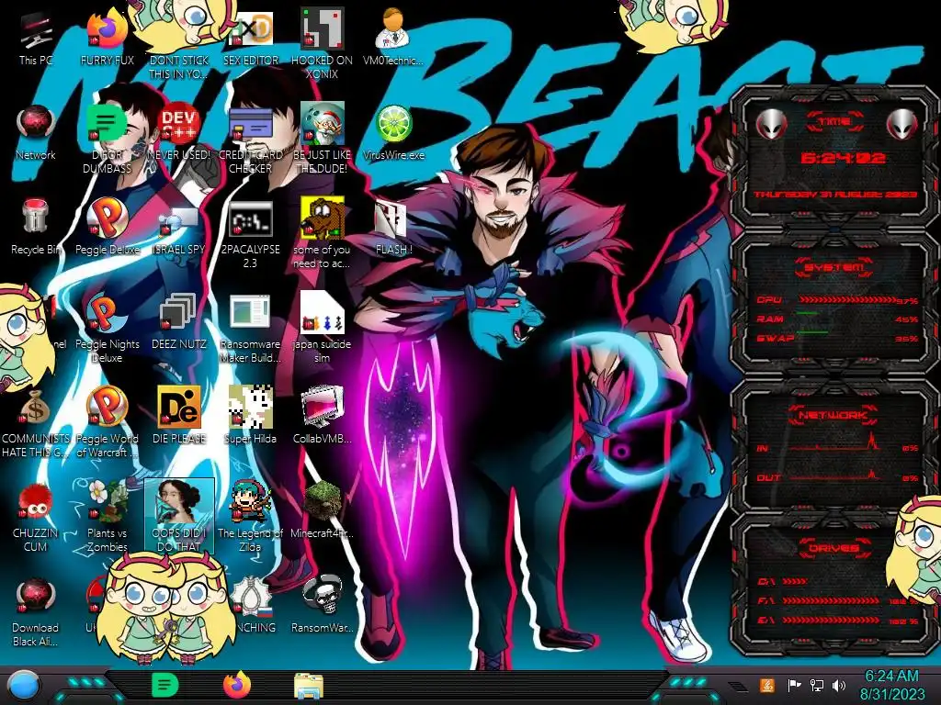Open the 2PACALYPSE 2.3 console icon

point(250,235)
